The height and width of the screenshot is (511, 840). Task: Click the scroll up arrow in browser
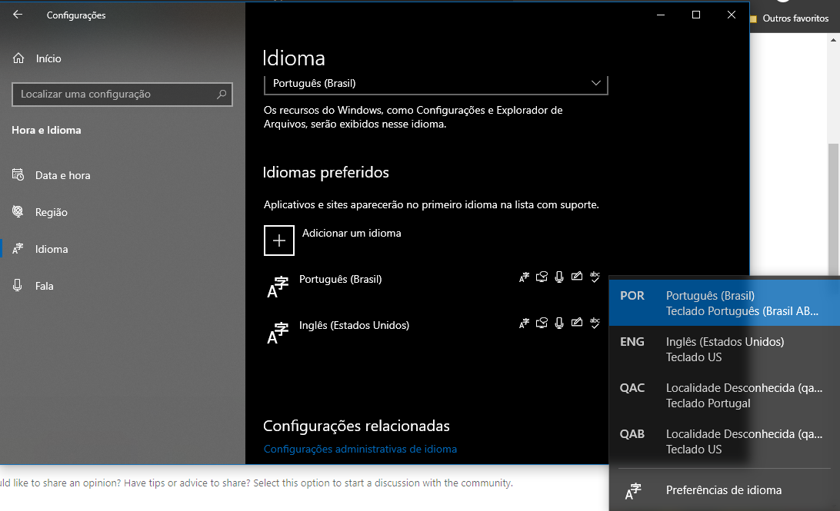click(x=834, y=40)
